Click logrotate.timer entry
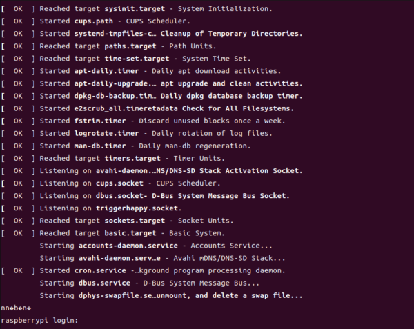The height and width of the screenshot is (329, 414). click(106, 134)
